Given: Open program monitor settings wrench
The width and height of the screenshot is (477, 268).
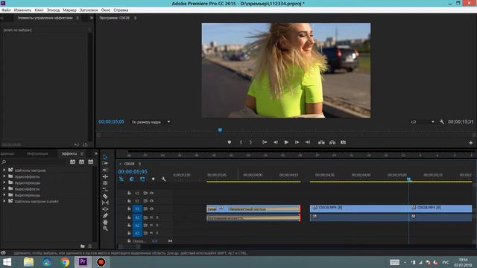Looking at the screenshot, I should click(442, 122).
